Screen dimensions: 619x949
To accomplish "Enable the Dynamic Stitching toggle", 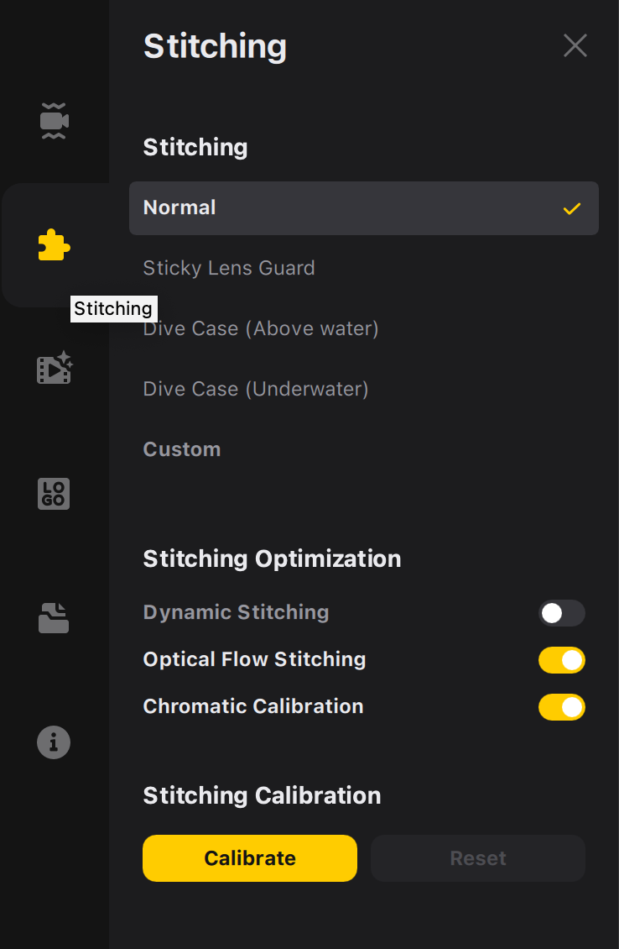I will 562,613.
